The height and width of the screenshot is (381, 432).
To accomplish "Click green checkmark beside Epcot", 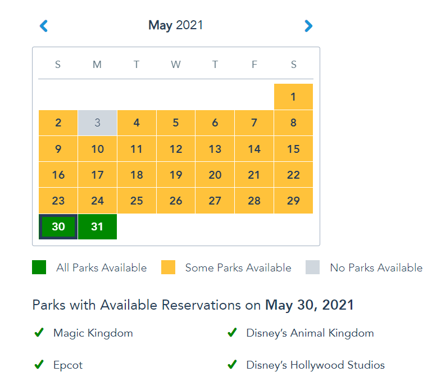I will 39,365.
